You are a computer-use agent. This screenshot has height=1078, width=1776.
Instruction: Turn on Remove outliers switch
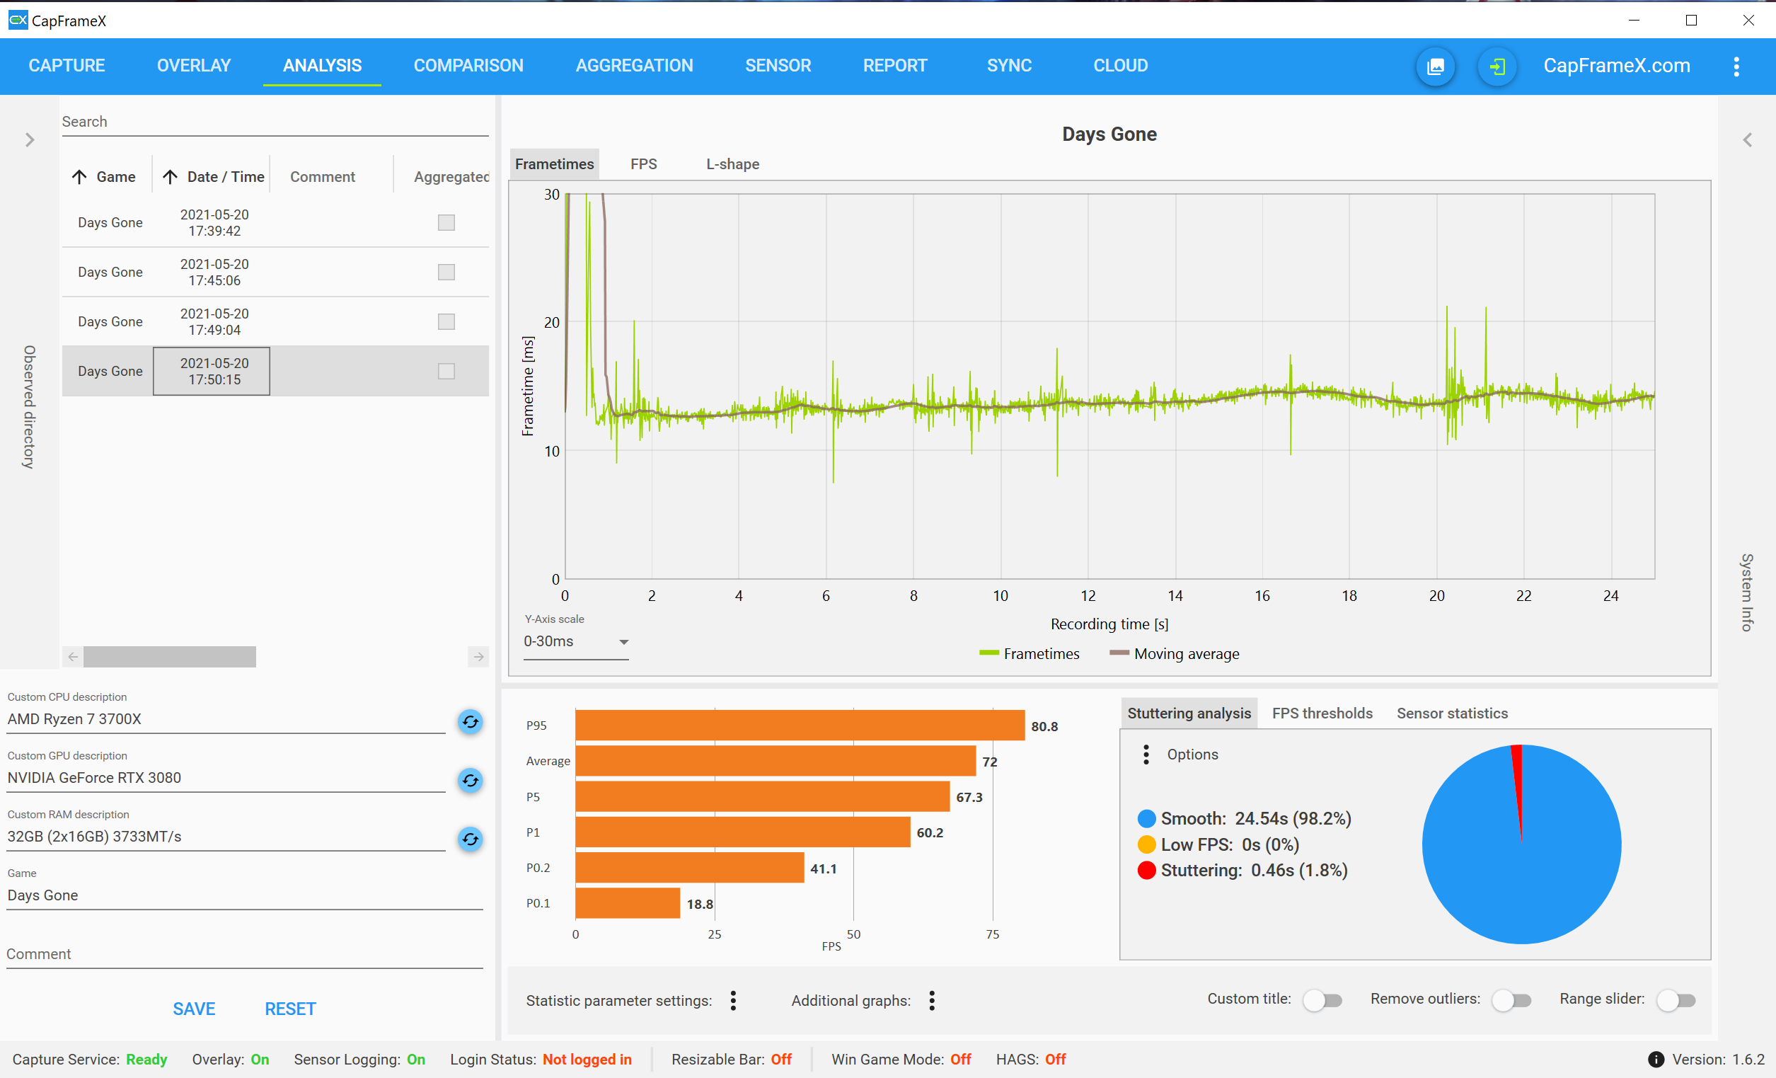coord(1511,1000)
